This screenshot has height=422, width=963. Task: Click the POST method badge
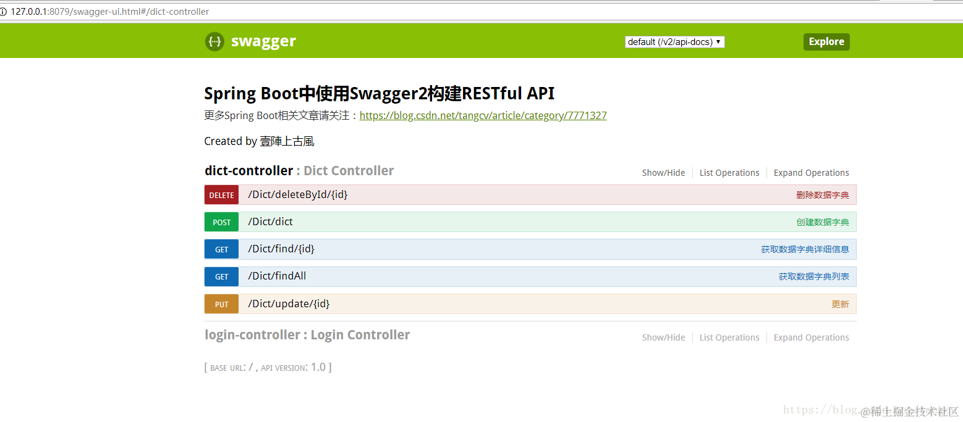[221, 222]
